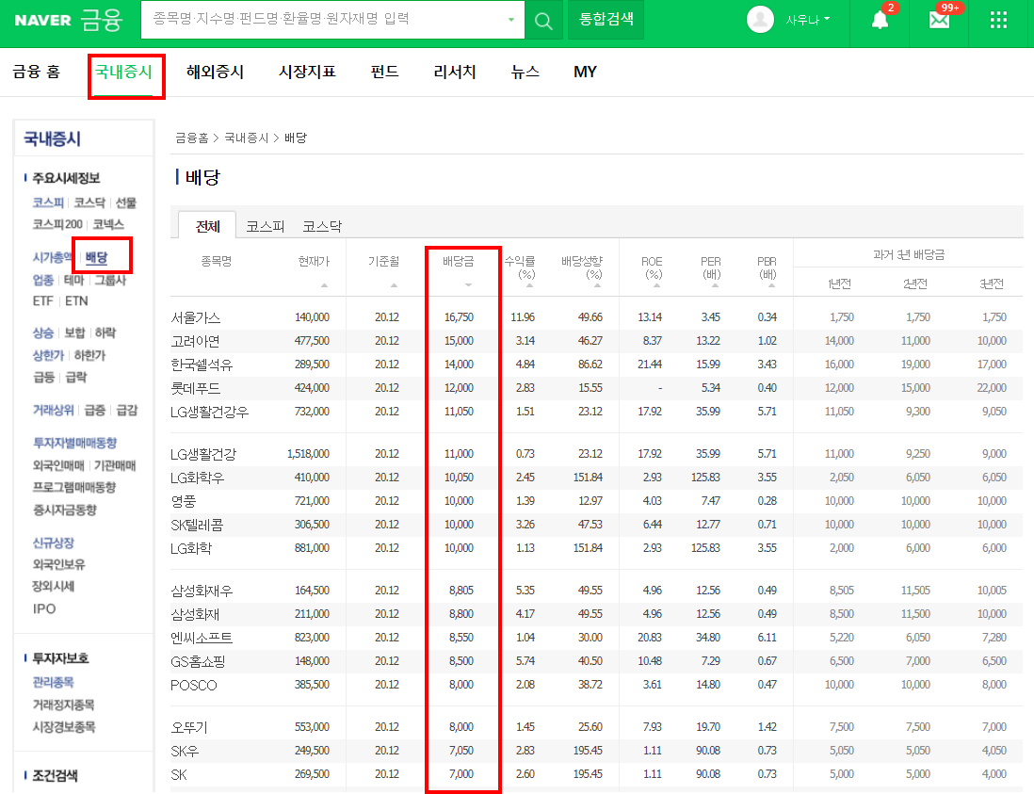Open SK텔레콤 stock link
The height and width of the screenshot is (794, 1034).
(197, 525)
